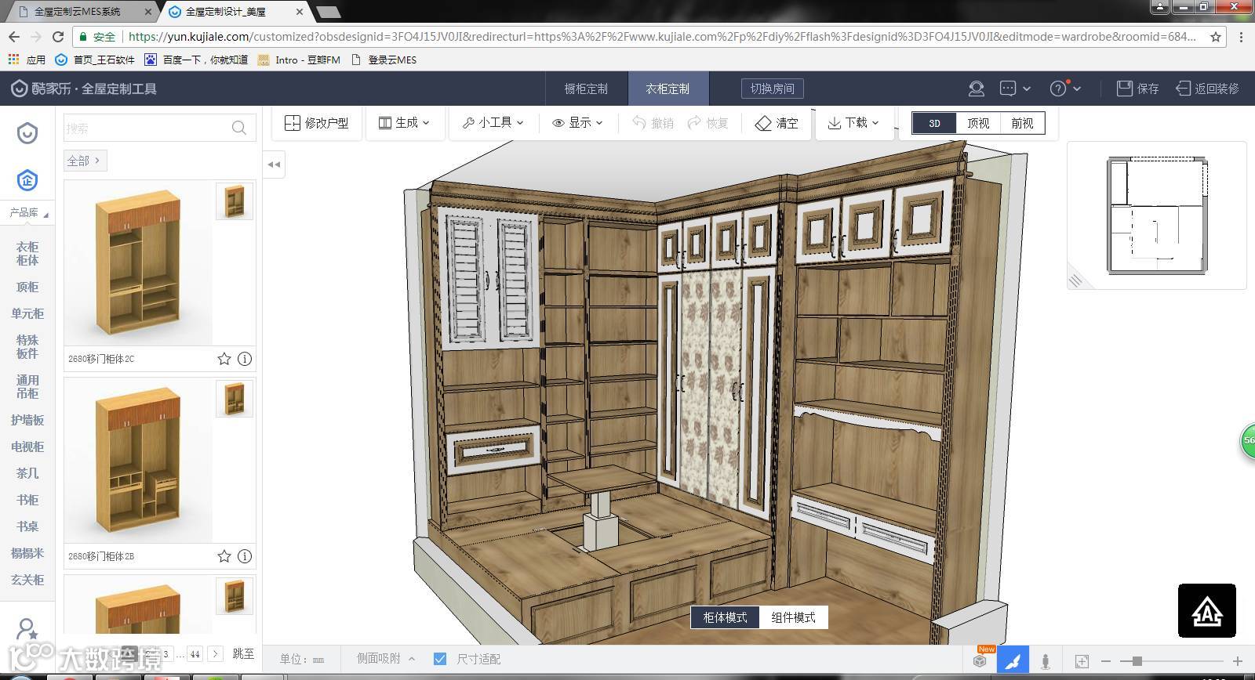Click the search magnifier icon
This screenshot has height=680, width=1255.
click(x=239, y=128)
